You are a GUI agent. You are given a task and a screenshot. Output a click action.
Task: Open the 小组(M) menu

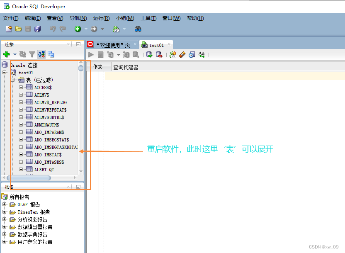click(125, 18)
